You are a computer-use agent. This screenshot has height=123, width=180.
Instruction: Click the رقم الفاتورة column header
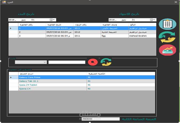pyautogui.click(x=32, y=25)
